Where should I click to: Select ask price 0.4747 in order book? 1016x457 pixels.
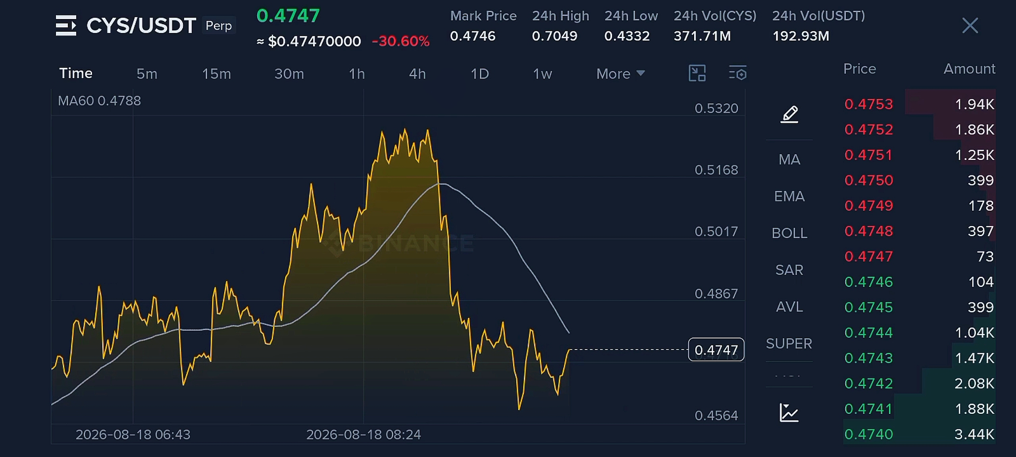868,257
